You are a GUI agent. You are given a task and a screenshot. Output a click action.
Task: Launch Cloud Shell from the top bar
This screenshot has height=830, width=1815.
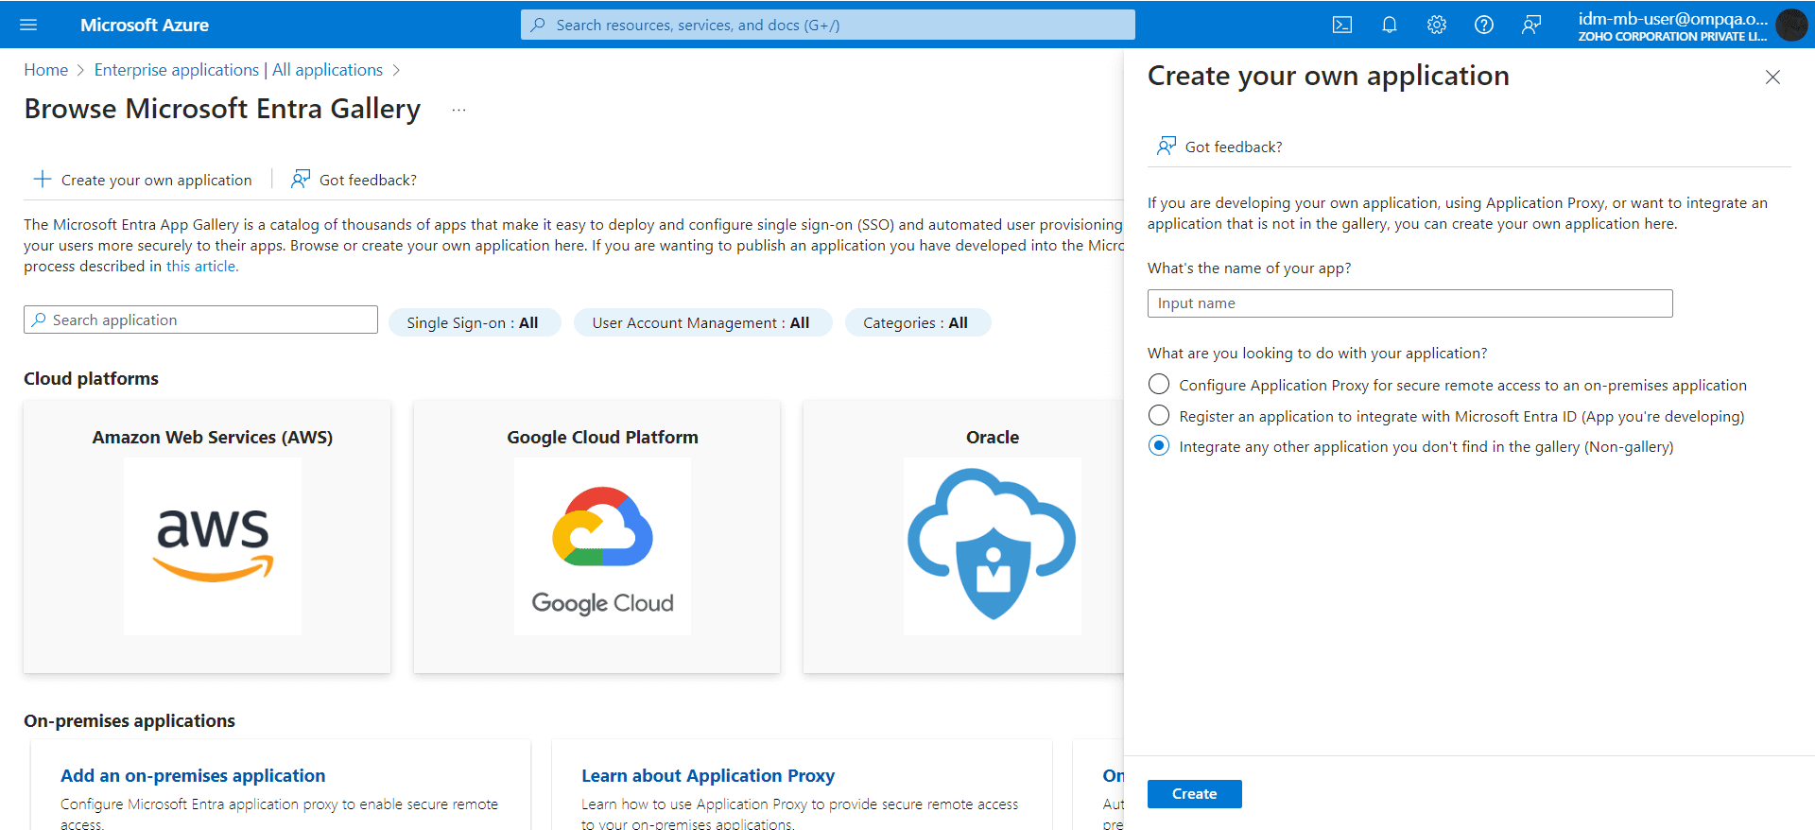[x=1341, y=25]
